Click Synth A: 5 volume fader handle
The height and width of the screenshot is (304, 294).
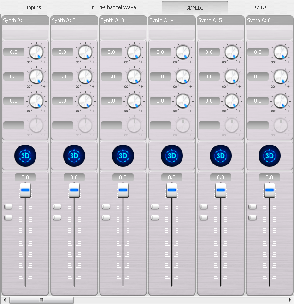[x=221, y=190]
